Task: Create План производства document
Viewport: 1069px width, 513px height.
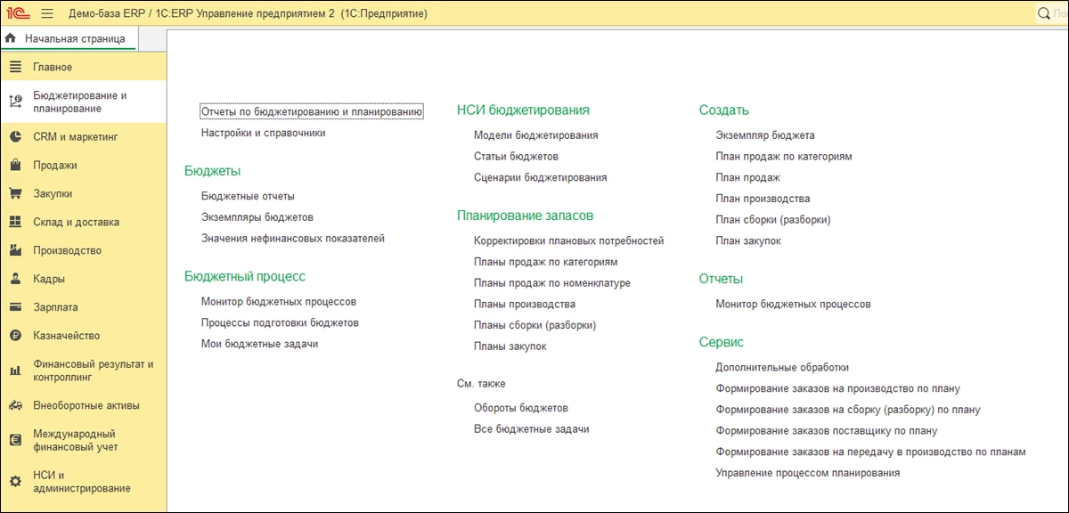Action: (763, 199)
